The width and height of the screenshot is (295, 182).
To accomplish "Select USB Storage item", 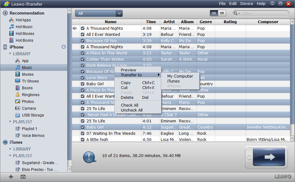I will click(x=33, y=115).
